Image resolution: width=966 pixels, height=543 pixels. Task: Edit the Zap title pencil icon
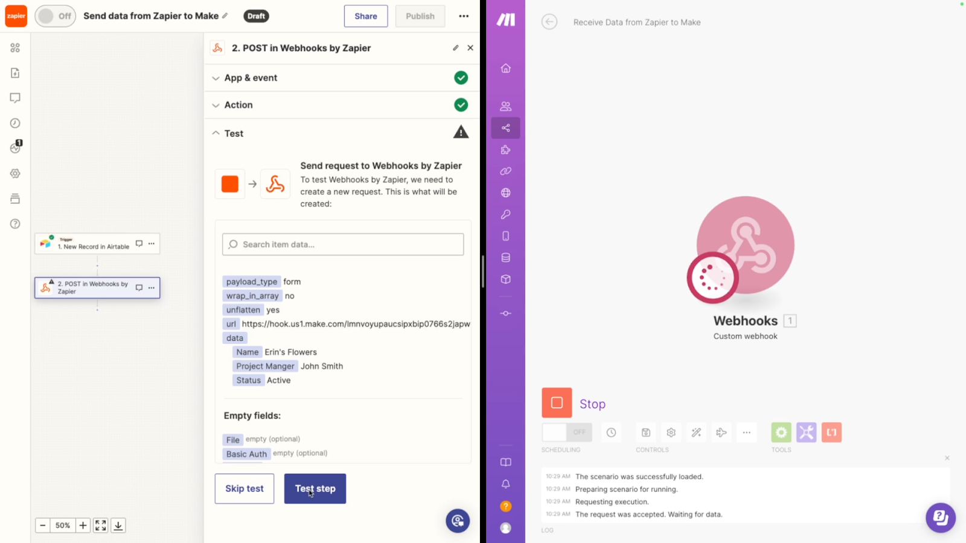pos(225,16)
